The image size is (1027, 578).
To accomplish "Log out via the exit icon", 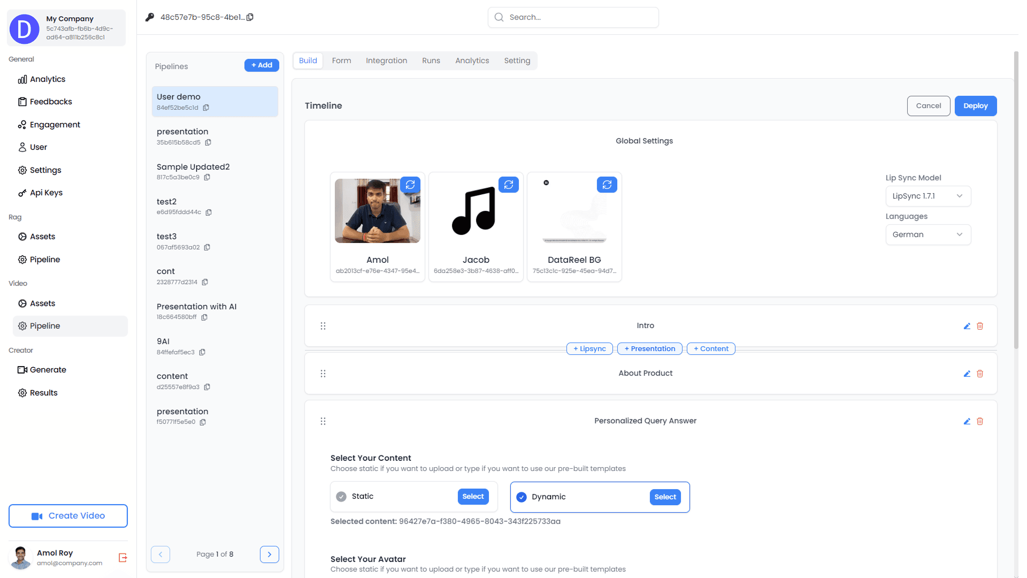I will pos(122,558).
